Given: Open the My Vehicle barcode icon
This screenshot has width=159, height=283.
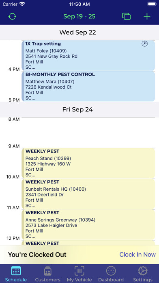Looking at the screenshot, I should [79, 271].
